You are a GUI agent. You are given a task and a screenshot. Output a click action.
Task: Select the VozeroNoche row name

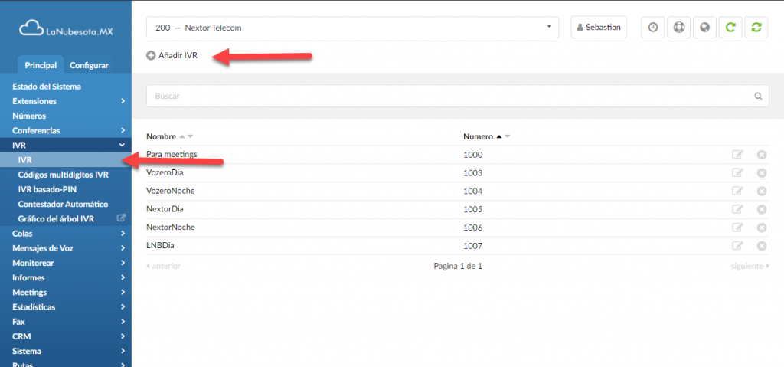171,191
